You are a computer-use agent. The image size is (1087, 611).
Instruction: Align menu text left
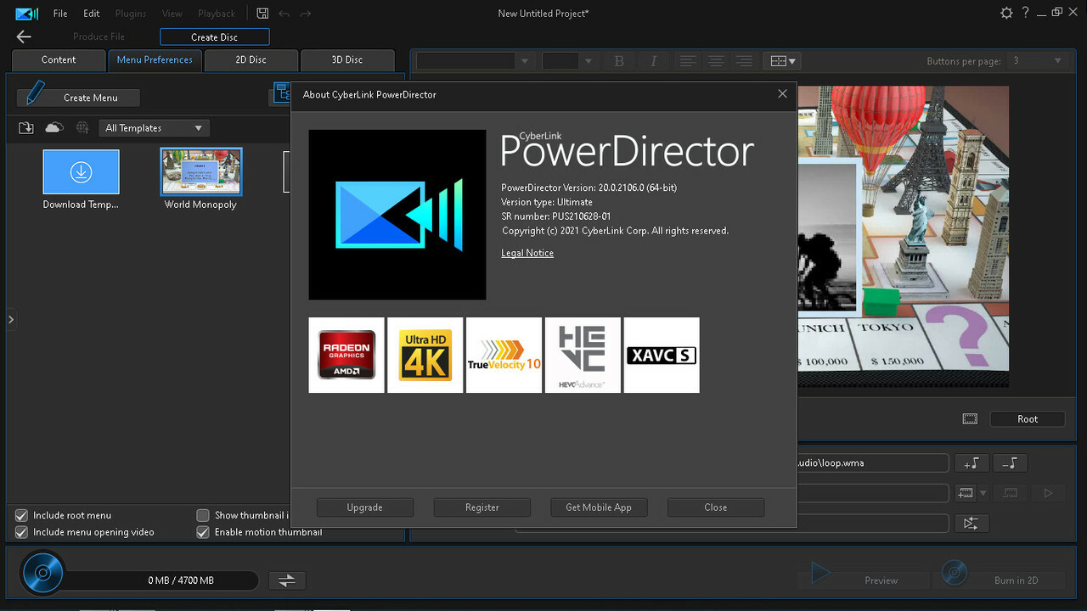point(688,61)
